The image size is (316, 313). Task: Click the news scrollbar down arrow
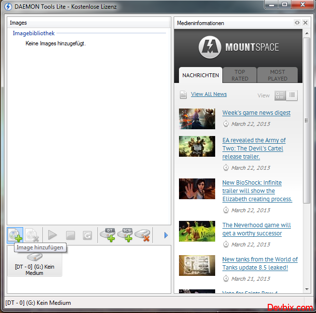[x=307, y=289]
